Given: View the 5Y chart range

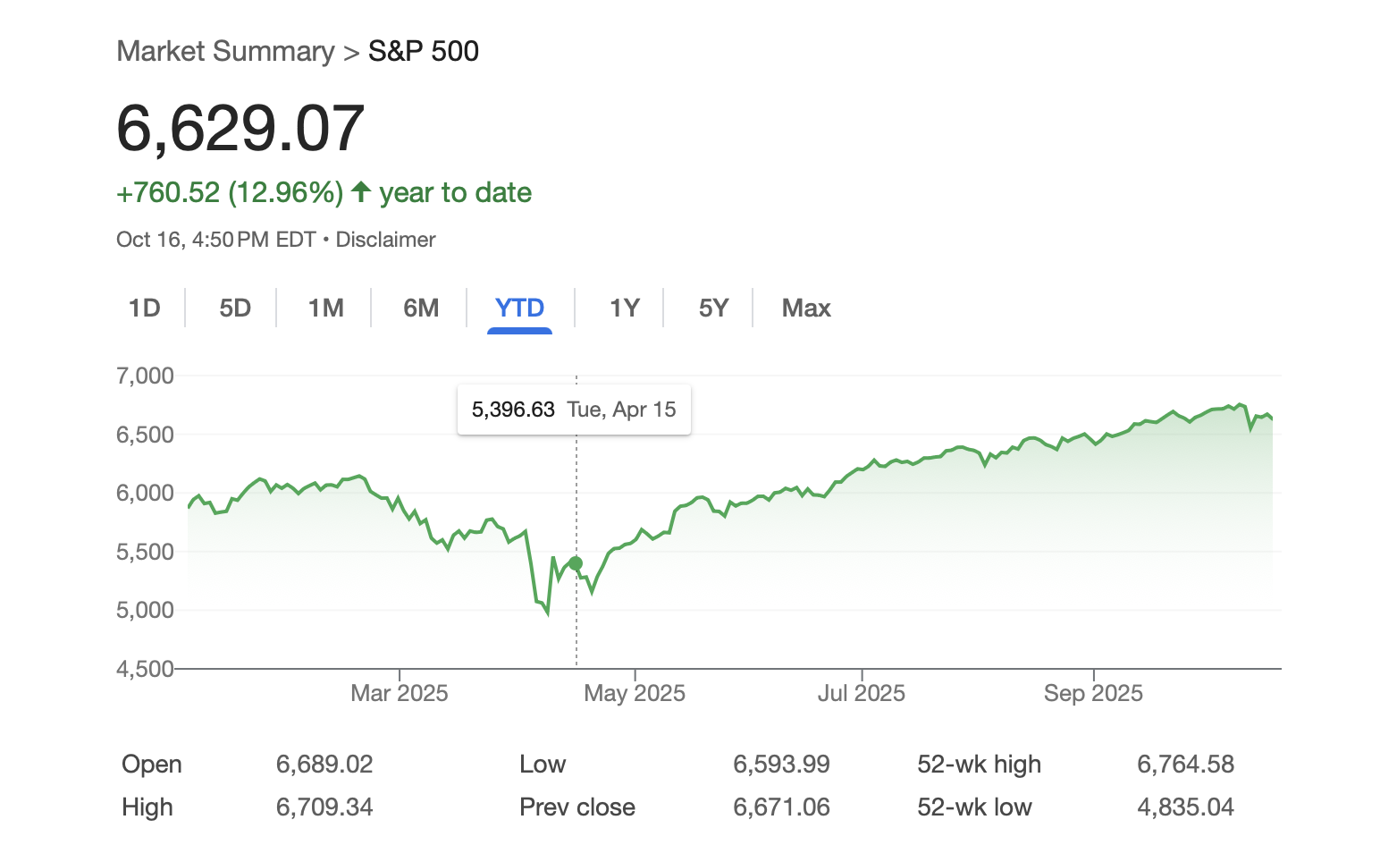Looking at the screenshot, I should tap(713, 308).
